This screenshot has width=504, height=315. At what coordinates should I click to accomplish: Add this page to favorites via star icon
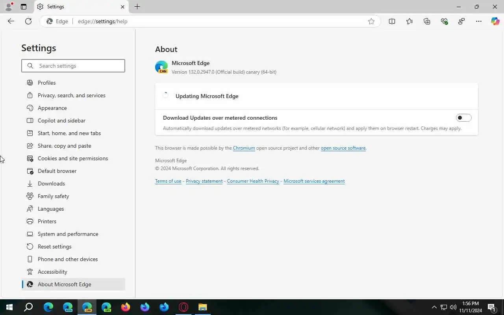point(371,21)
